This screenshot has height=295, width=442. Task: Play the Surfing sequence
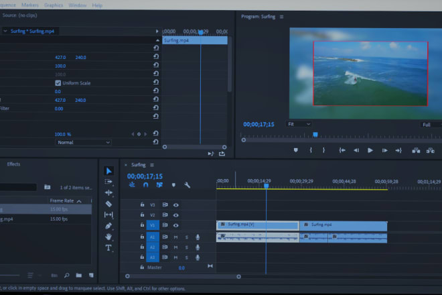point(370,150)
